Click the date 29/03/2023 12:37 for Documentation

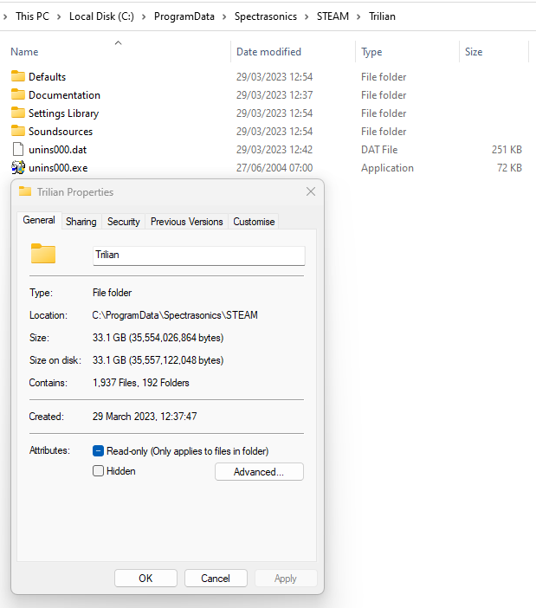tap(274, 95)
